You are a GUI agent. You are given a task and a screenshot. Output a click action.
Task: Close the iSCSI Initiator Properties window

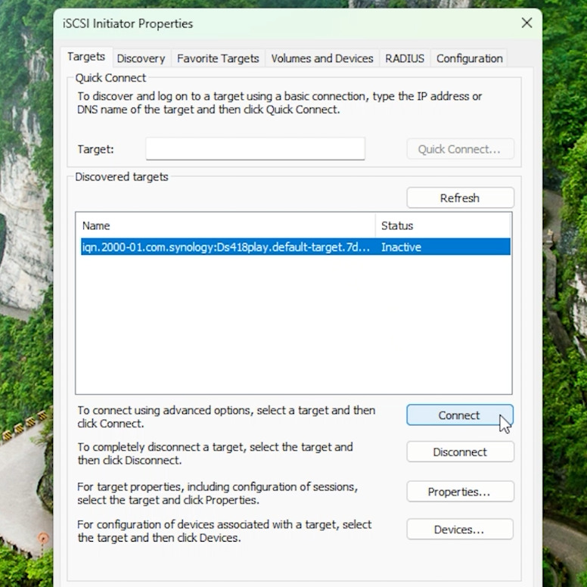[x=526, y=23]
